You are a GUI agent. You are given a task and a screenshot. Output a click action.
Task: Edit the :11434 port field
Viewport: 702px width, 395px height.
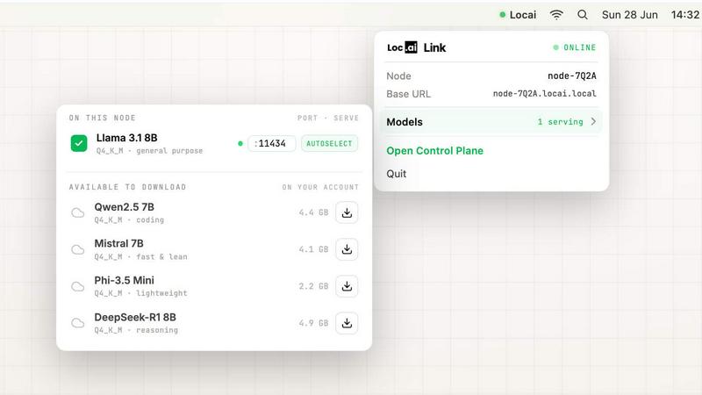[272, 144]
